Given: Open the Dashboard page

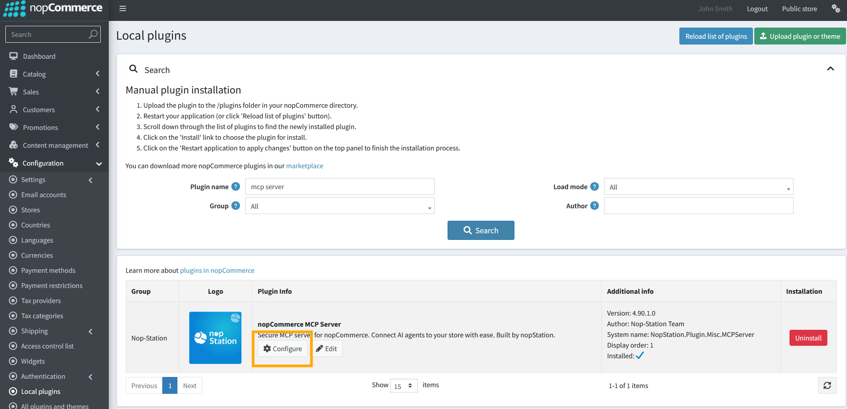Looking at the screenshot, I should click(54, 56).
